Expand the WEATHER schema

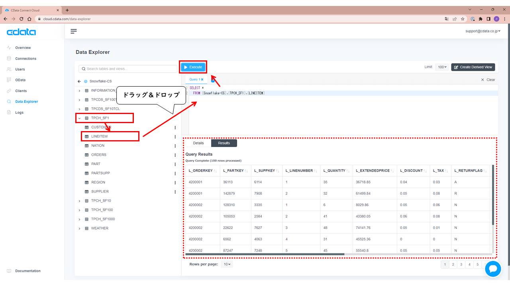point(79,228)
